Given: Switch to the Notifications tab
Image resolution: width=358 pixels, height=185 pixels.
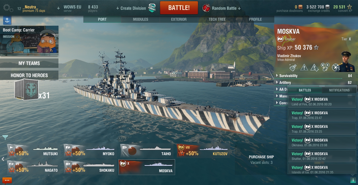Looking at the screenshot, I should 339,90.
